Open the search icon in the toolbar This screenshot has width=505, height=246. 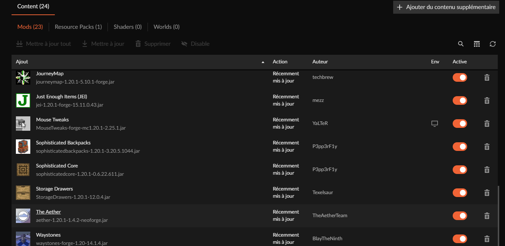coord(461,44)
